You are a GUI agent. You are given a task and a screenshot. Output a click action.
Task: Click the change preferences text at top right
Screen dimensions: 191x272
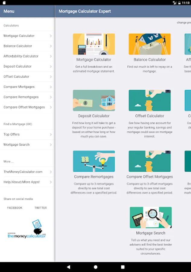pyautogui.click(x=184, y=23)
